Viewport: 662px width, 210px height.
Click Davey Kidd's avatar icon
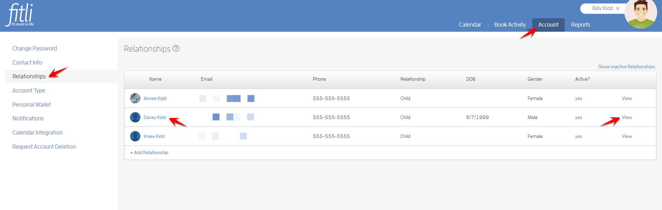click(135, 117)
